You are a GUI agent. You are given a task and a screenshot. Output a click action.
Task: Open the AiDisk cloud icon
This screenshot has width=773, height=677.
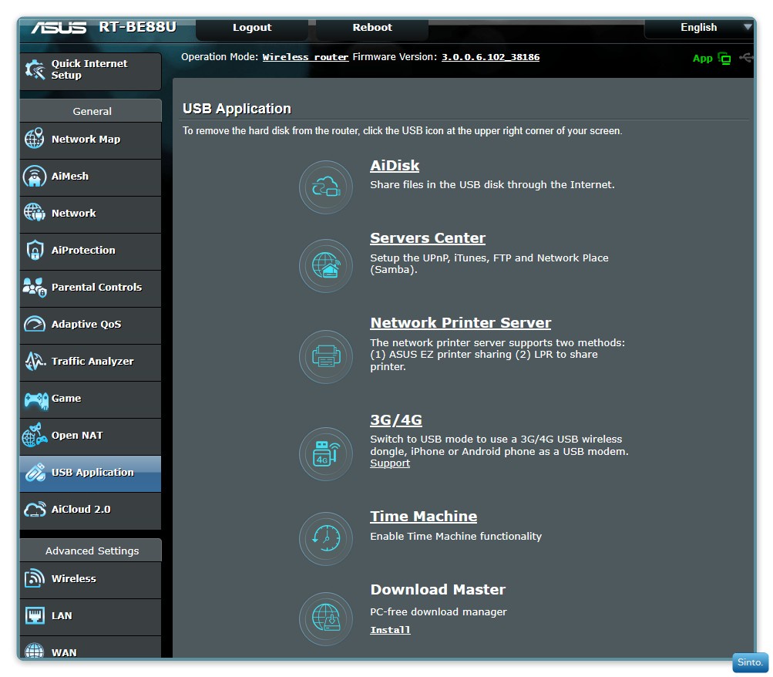click(326, 187)
